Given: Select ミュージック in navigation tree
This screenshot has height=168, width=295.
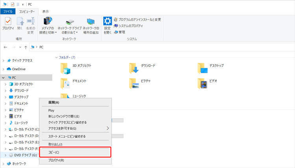Looking at the screenshot, I should click(x=18, y=123).
